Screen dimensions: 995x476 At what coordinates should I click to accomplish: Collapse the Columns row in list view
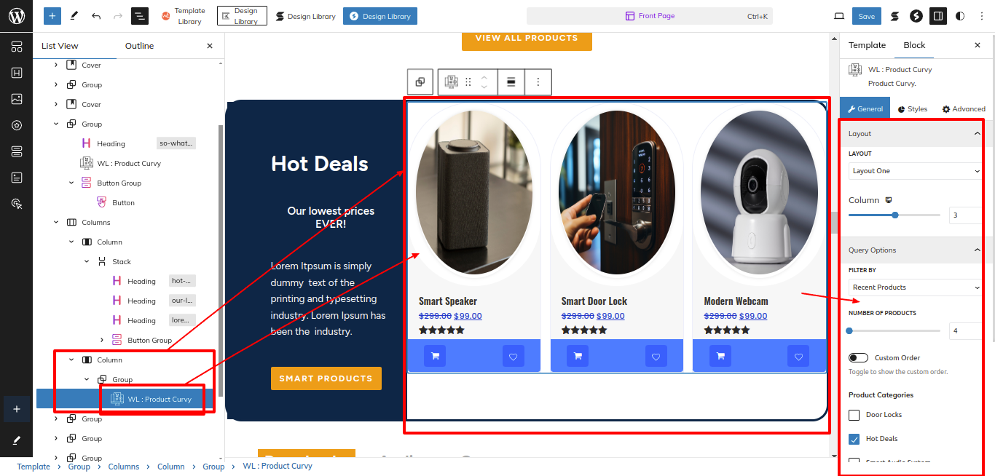click(x=56, y=222)
